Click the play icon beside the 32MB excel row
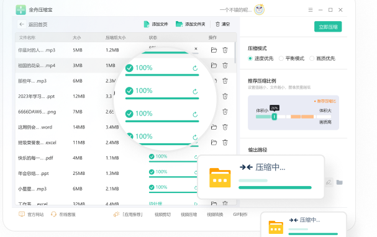This screenshot has height=237, width=377. [x=196, y=203]
